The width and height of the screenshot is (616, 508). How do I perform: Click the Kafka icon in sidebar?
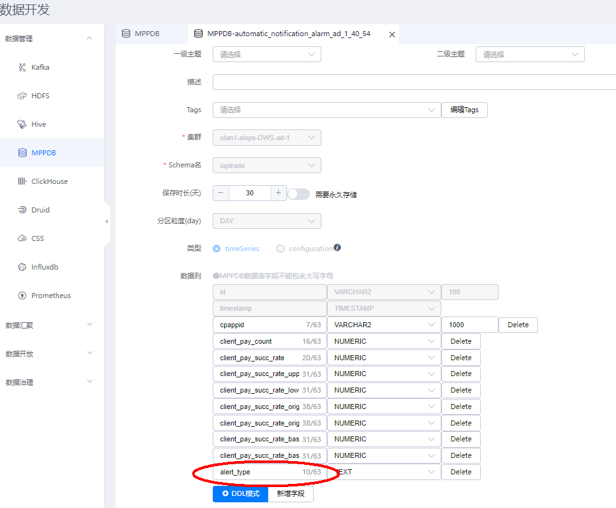click(x=22, y=67)
